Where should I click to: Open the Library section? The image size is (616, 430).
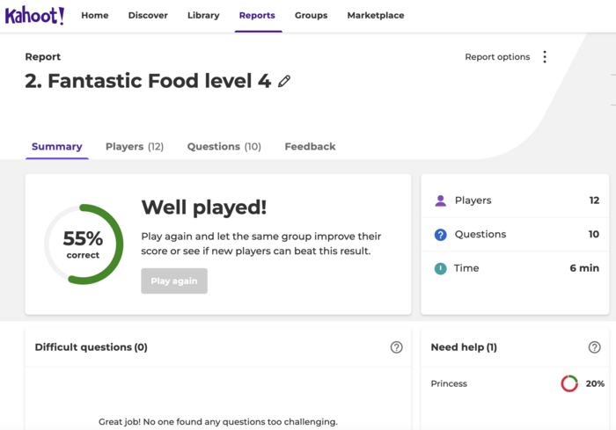[x=203, y=16]
